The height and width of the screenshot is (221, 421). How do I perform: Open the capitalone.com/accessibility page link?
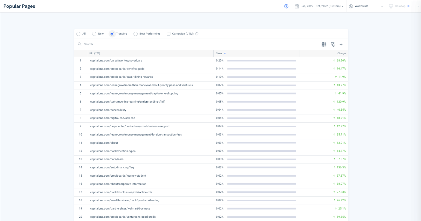(x=108, y=110)
